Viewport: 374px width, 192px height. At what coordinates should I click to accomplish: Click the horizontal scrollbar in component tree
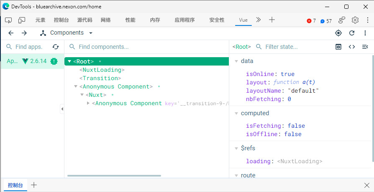pos(114,176)
